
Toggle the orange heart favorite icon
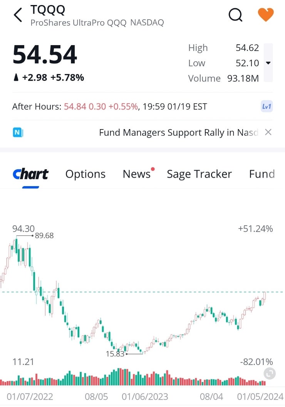265,15
